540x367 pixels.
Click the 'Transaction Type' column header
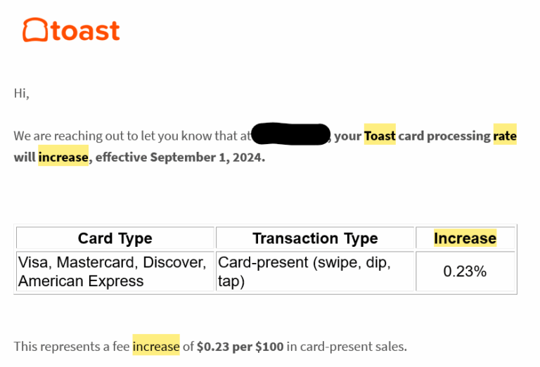[315, 238]
